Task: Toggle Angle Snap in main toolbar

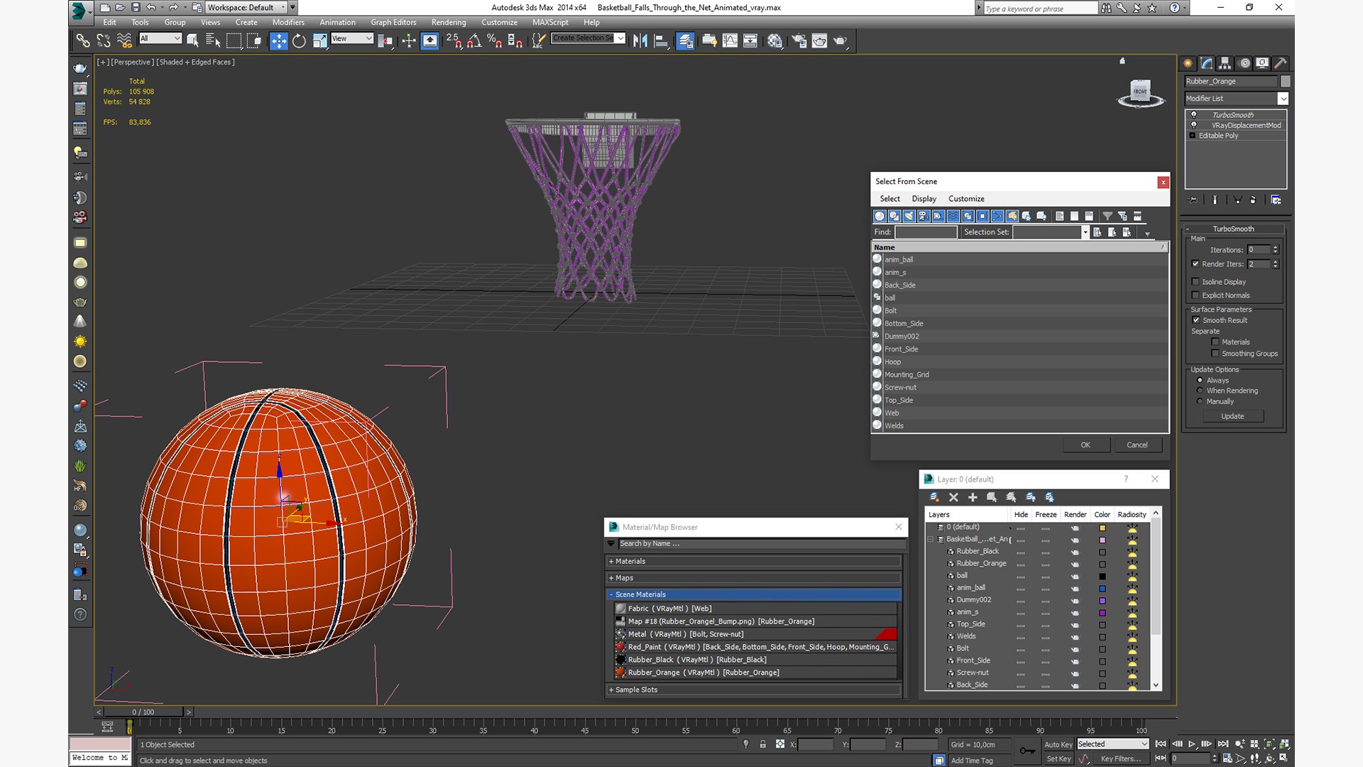Action: coord(474,40)
